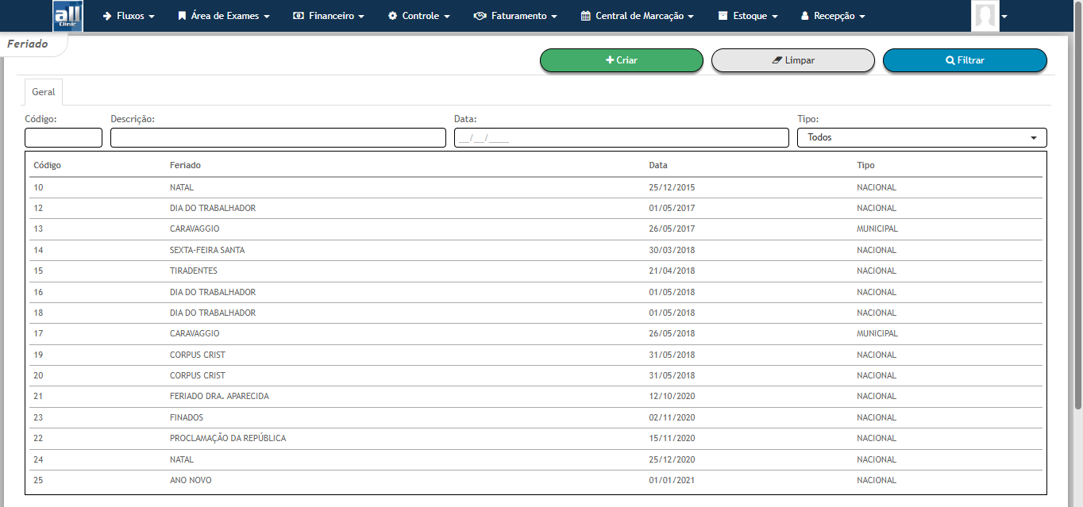Click the Limpar button to clear filters

[792, 60]
